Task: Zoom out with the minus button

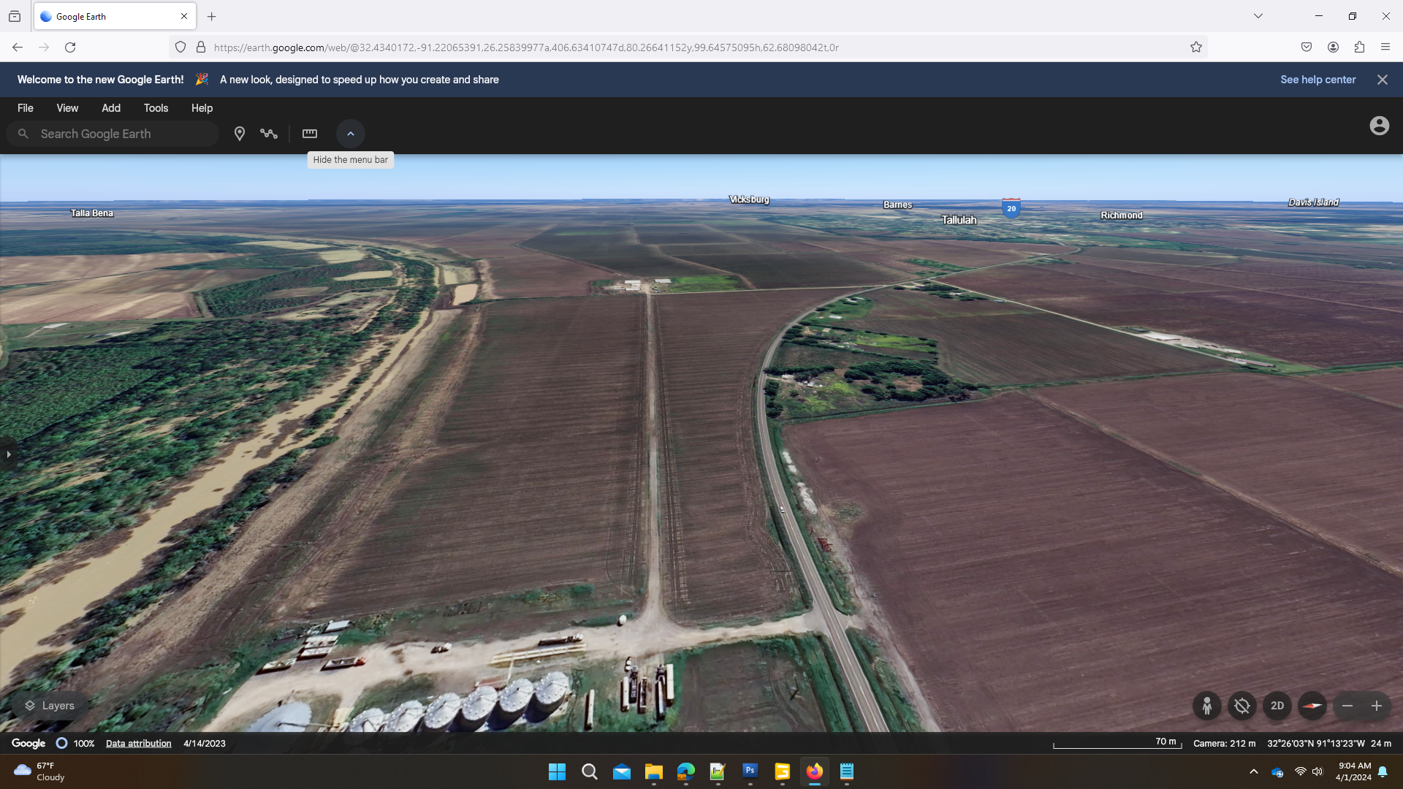Action: coord(1347,706)
